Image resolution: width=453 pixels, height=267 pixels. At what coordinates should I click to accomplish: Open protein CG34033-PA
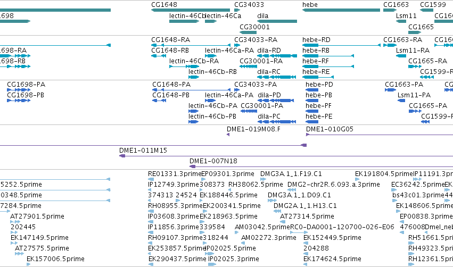pos(256,85)
